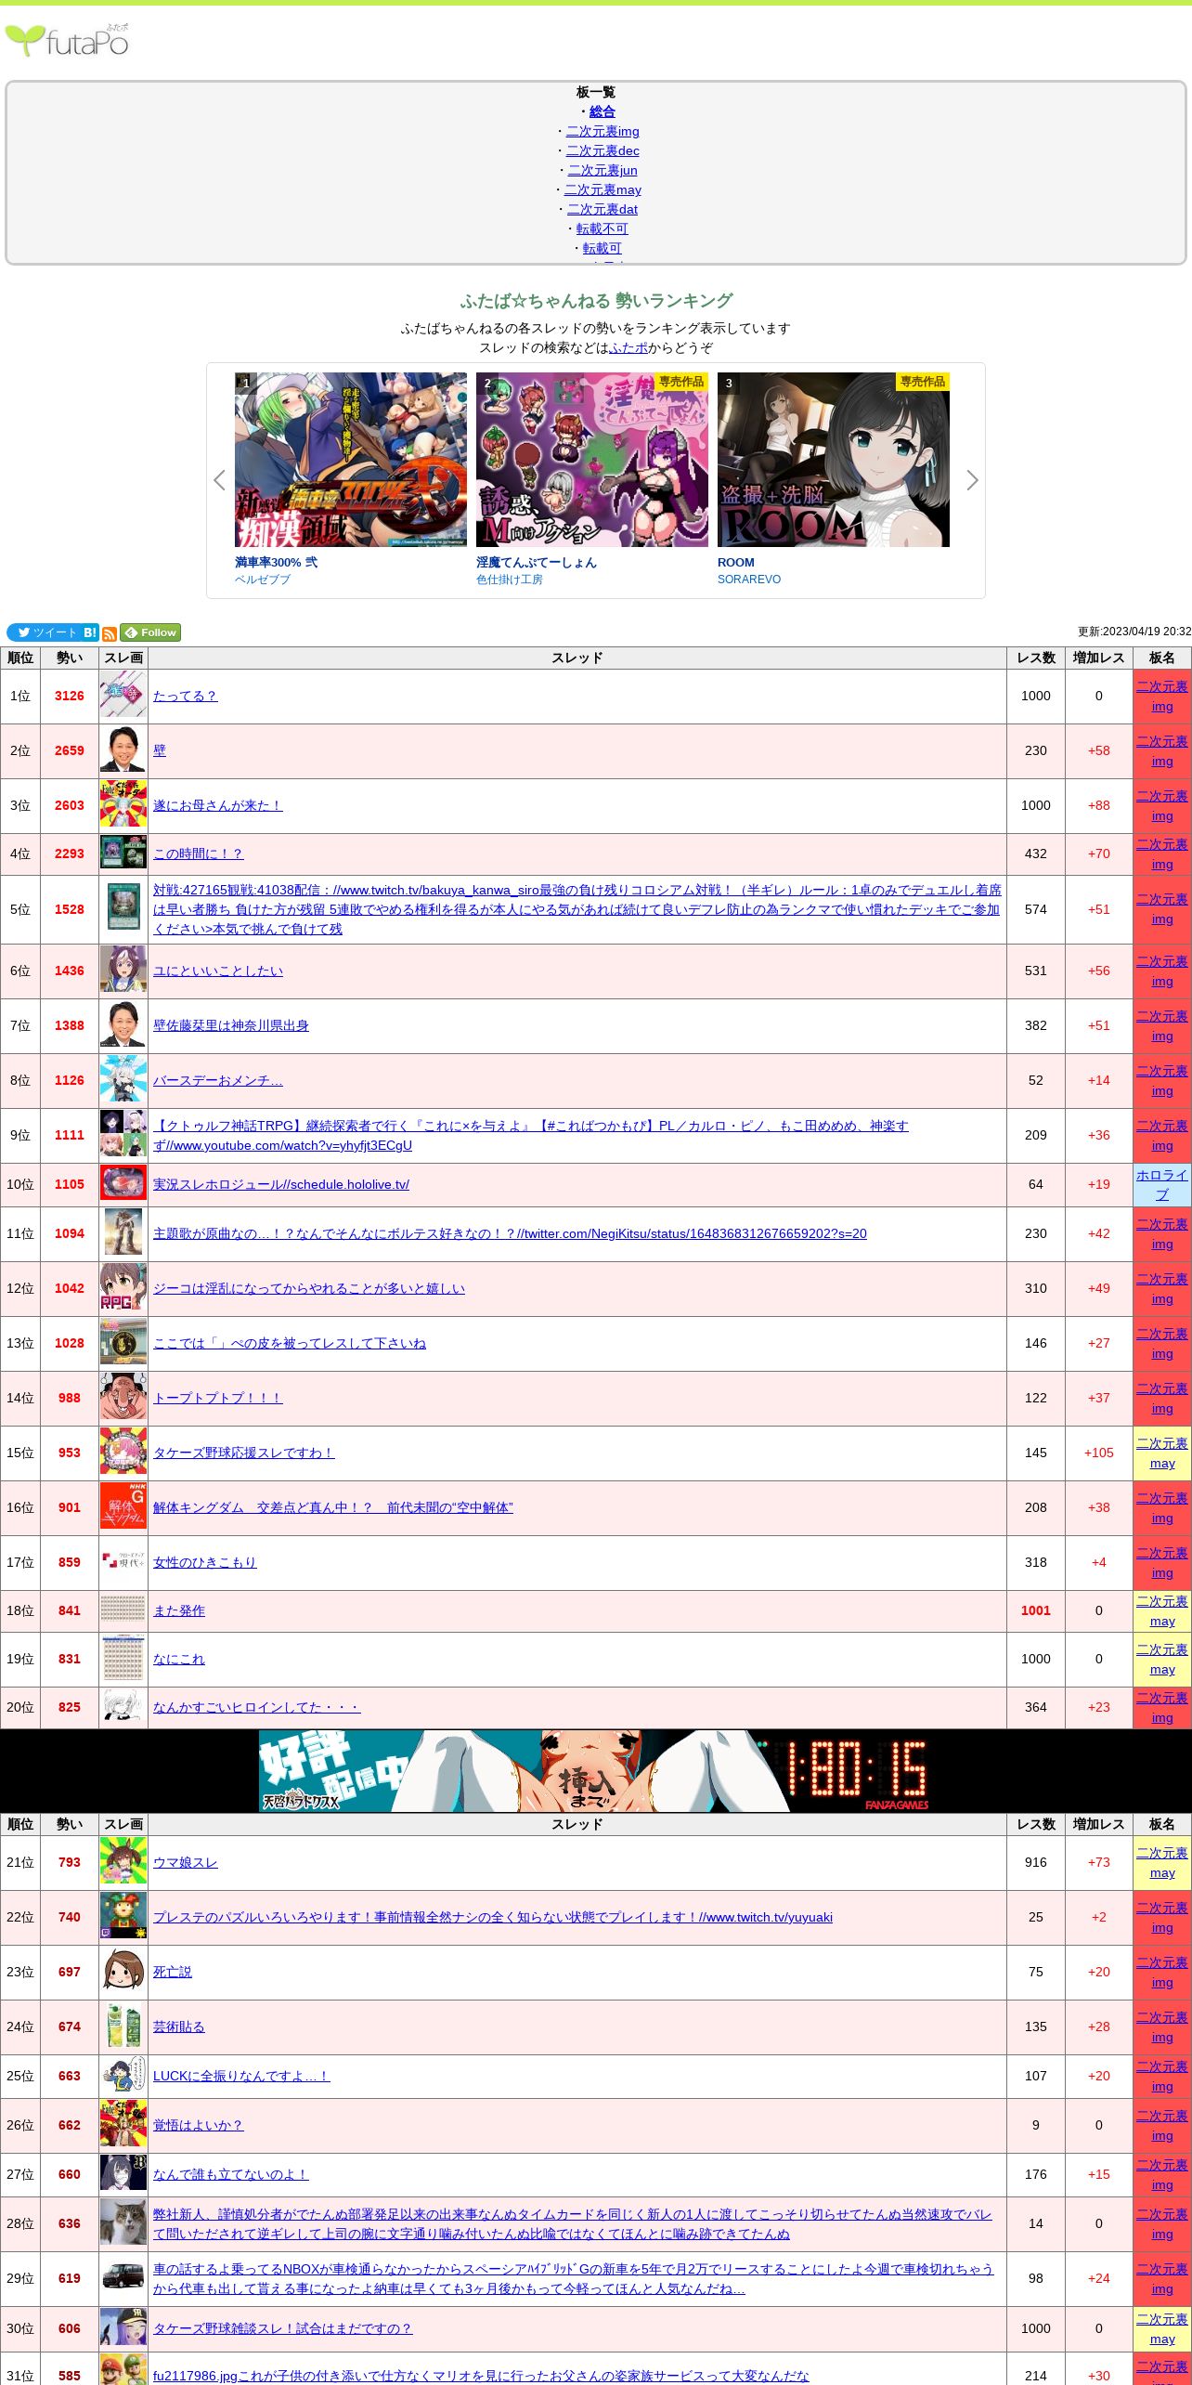Open thumbnail for バースデーおメンチ thread

[123, 1079]
